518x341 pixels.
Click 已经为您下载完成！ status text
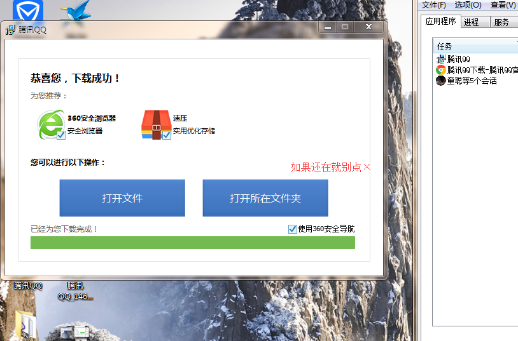[64, 229]
